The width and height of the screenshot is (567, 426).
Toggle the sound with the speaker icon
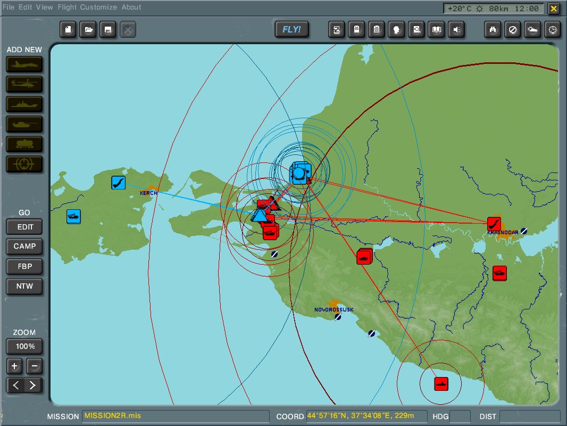pyautogui.click(x=456, y=30)
